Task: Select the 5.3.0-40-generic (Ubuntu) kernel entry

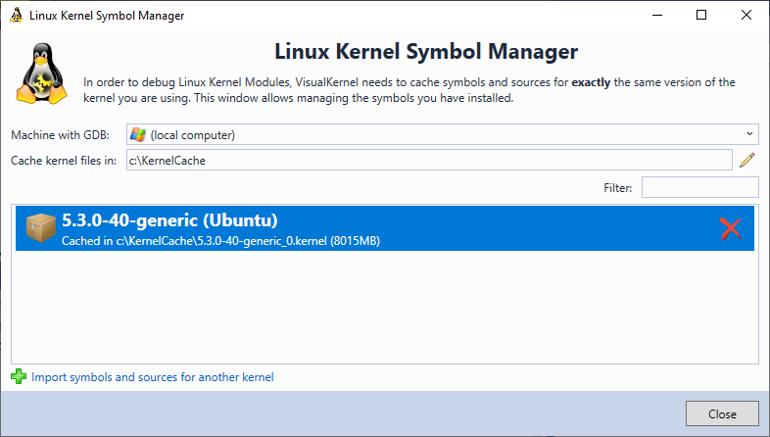Action: click(x=384, y=229)
